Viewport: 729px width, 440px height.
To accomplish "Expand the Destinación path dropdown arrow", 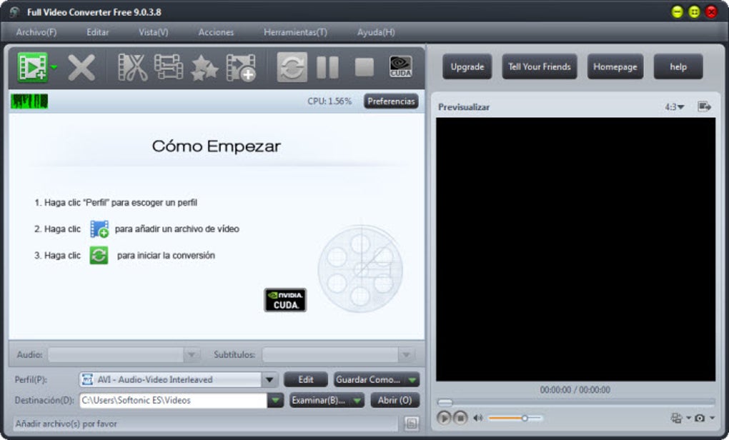I will tap(275, 400).
